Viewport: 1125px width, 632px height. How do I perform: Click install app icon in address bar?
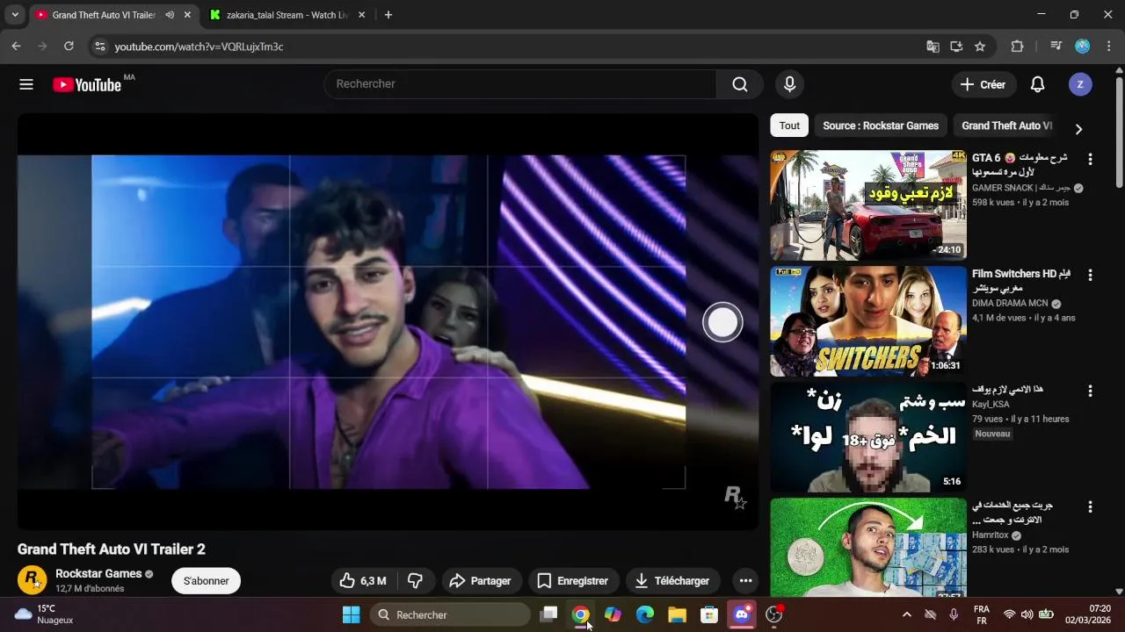click(956, 47)
